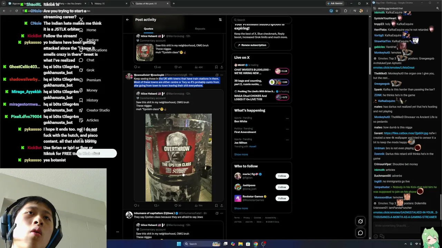Viewport: 442px width, 248px height.
Task: Focus the X Search field
Action: coord(261,20)
